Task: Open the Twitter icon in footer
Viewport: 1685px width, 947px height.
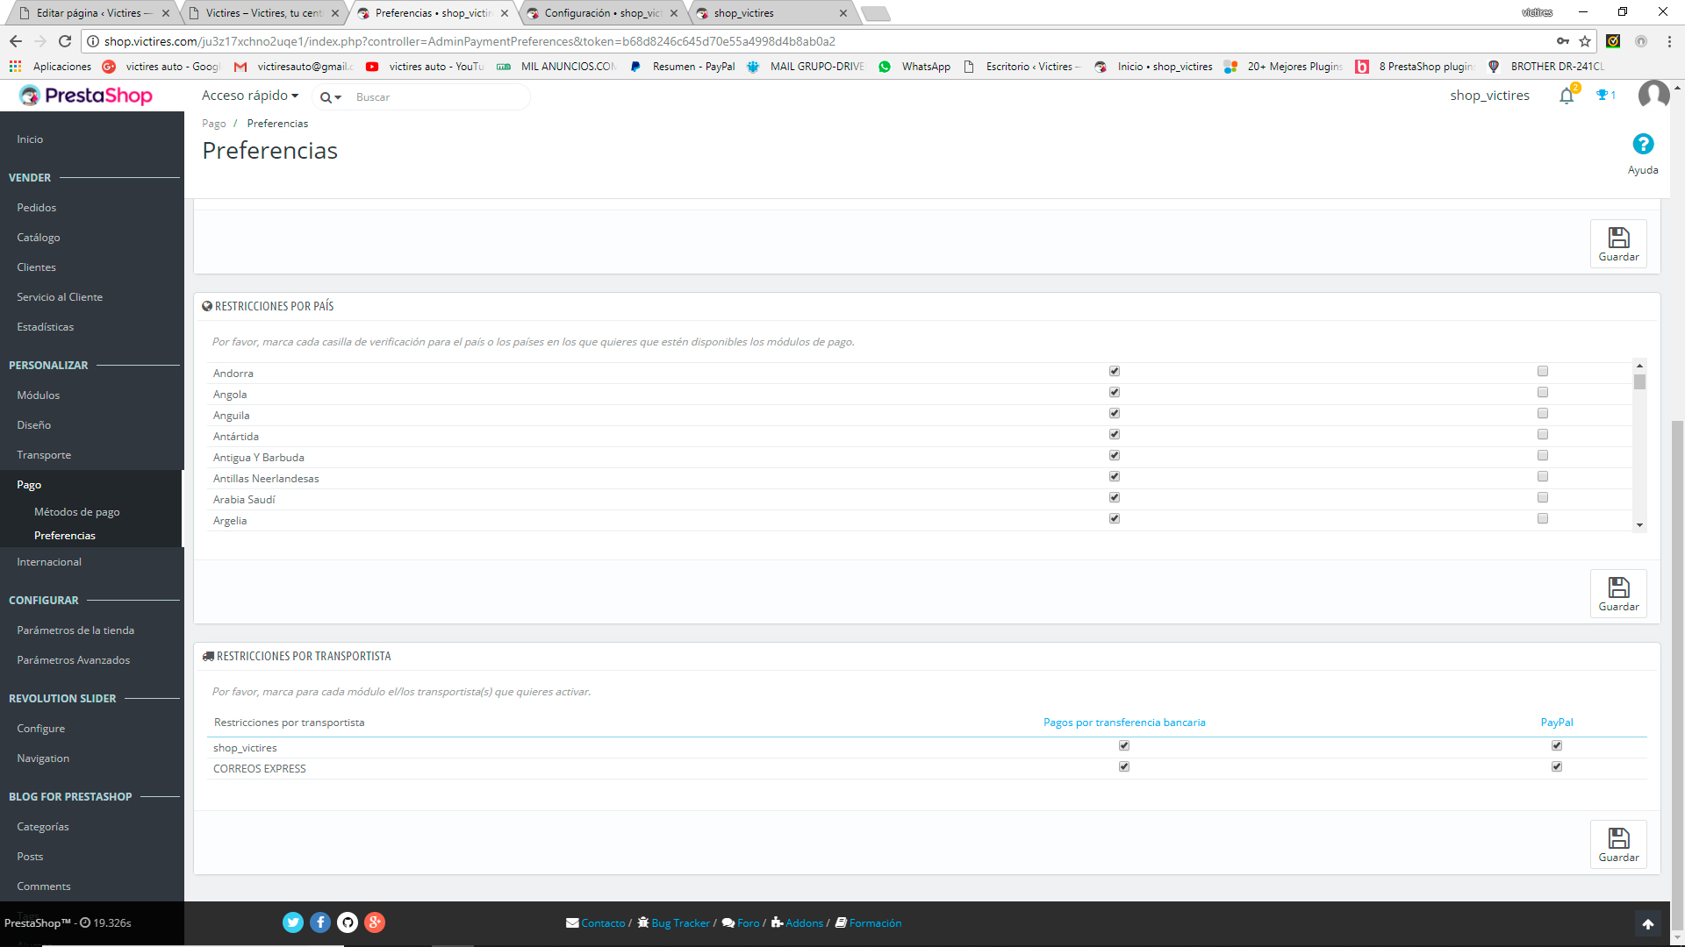Action: pyautogui.click(x=293, y=922)
